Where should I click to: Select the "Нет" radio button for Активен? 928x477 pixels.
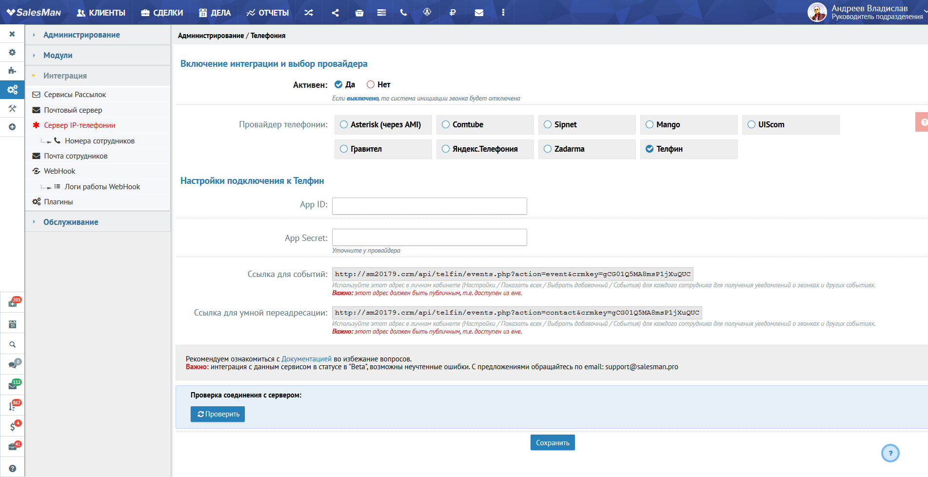tap(371, 84)
